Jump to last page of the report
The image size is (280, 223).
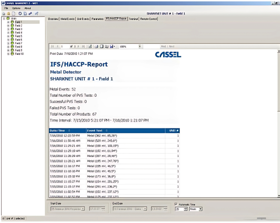pos(83,46)
